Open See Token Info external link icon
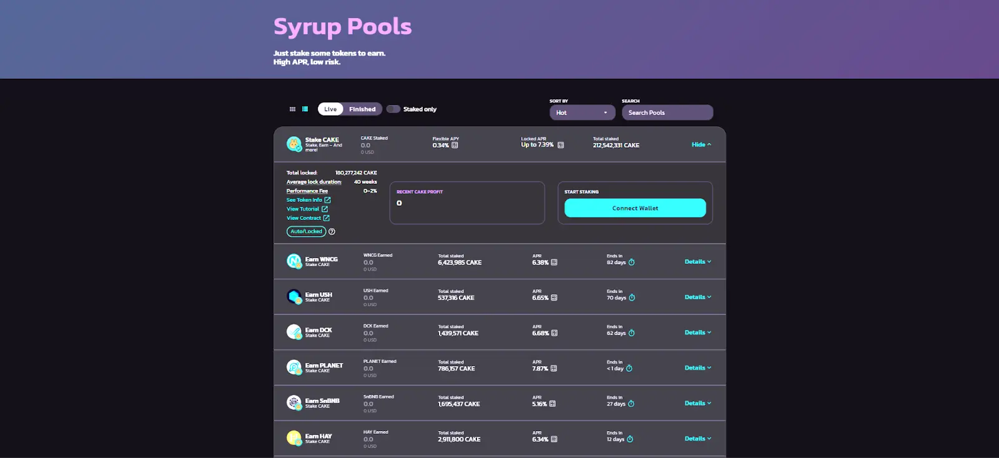Screen dimensions: 999x458 tap(328, 200)
